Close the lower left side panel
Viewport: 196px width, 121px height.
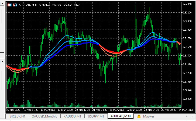pyautogui.click(x=2, y=62)
